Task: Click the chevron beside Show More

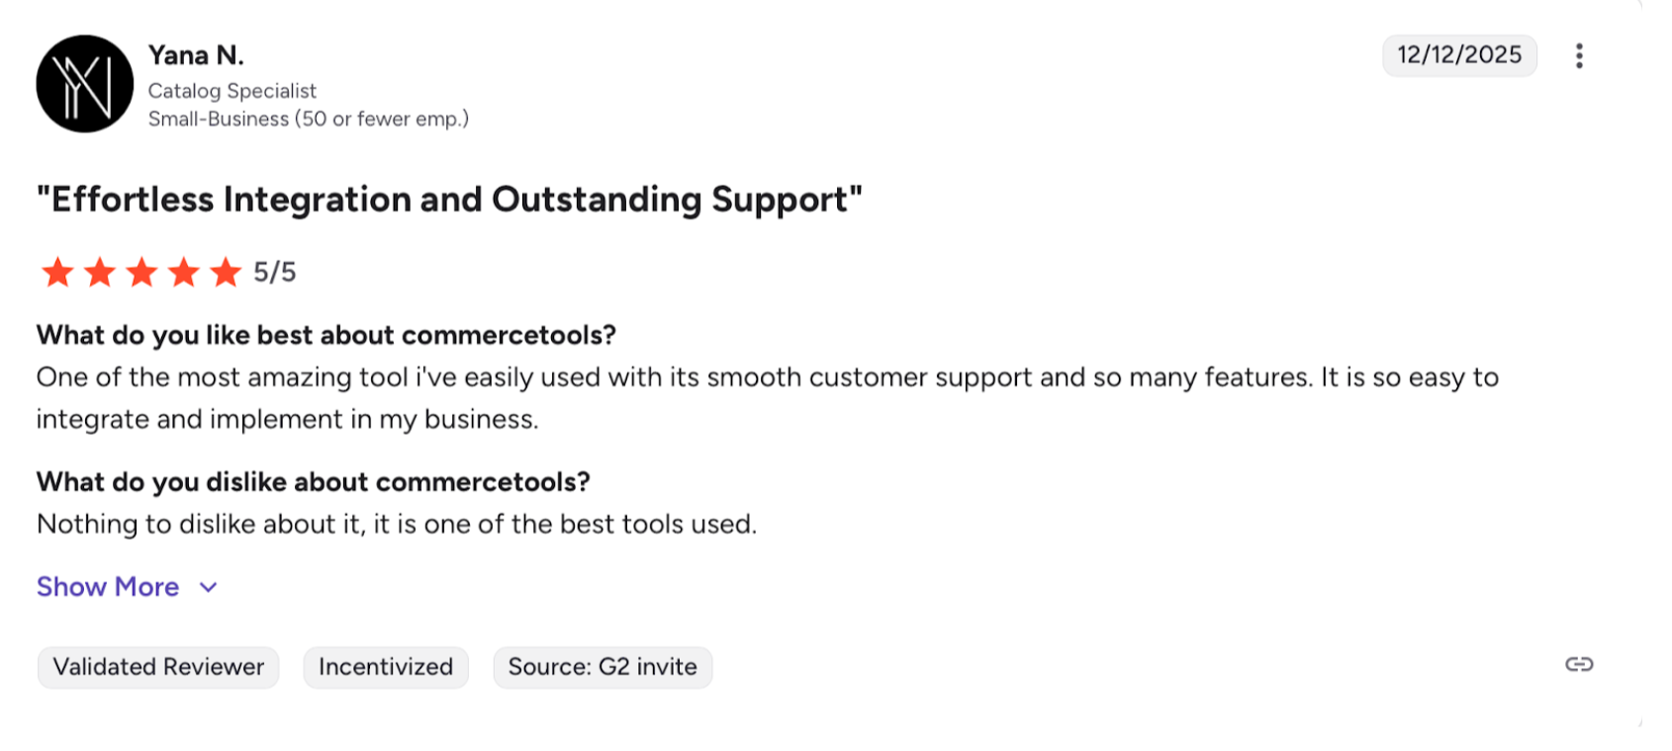Action: tap(208, 587)
